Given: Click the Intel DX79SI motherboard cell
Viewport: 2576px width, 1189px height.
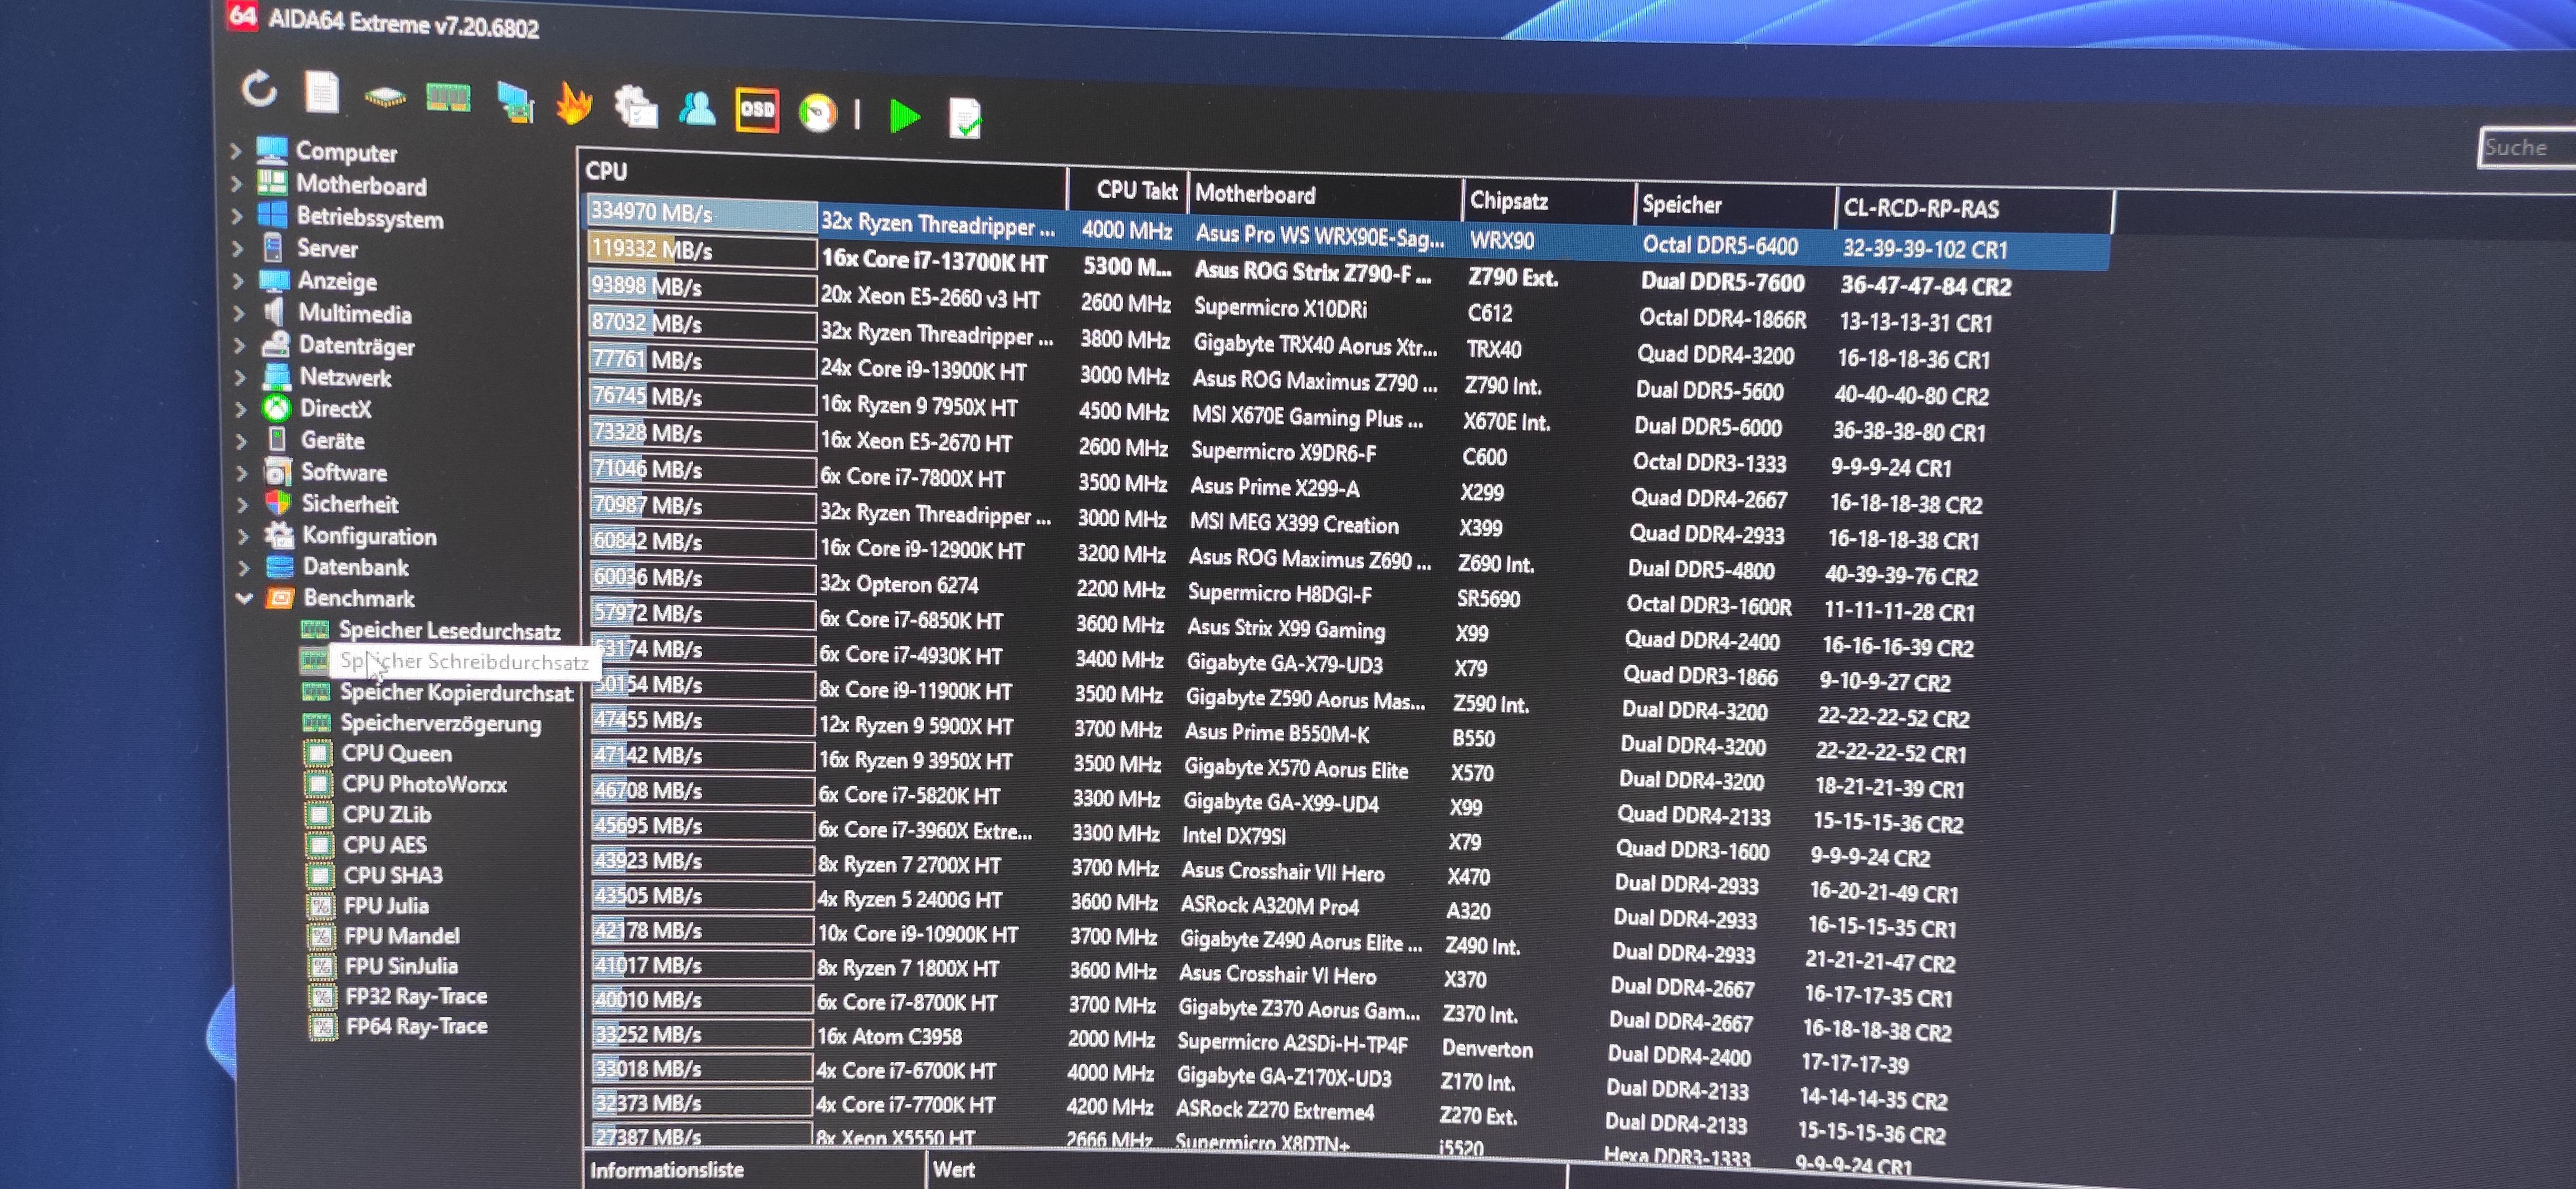Looking at the screenshot, I should 1234,836.
